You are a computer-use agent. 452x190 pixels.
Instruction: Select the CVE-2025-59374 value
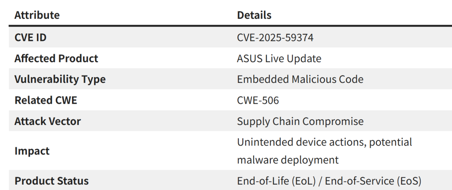(275, 38)
